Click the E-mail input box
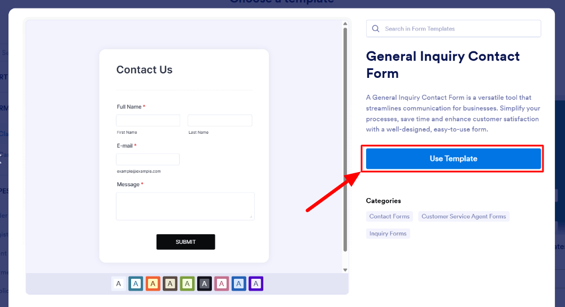Screen dimensions: 565x307 coord(147,160)
